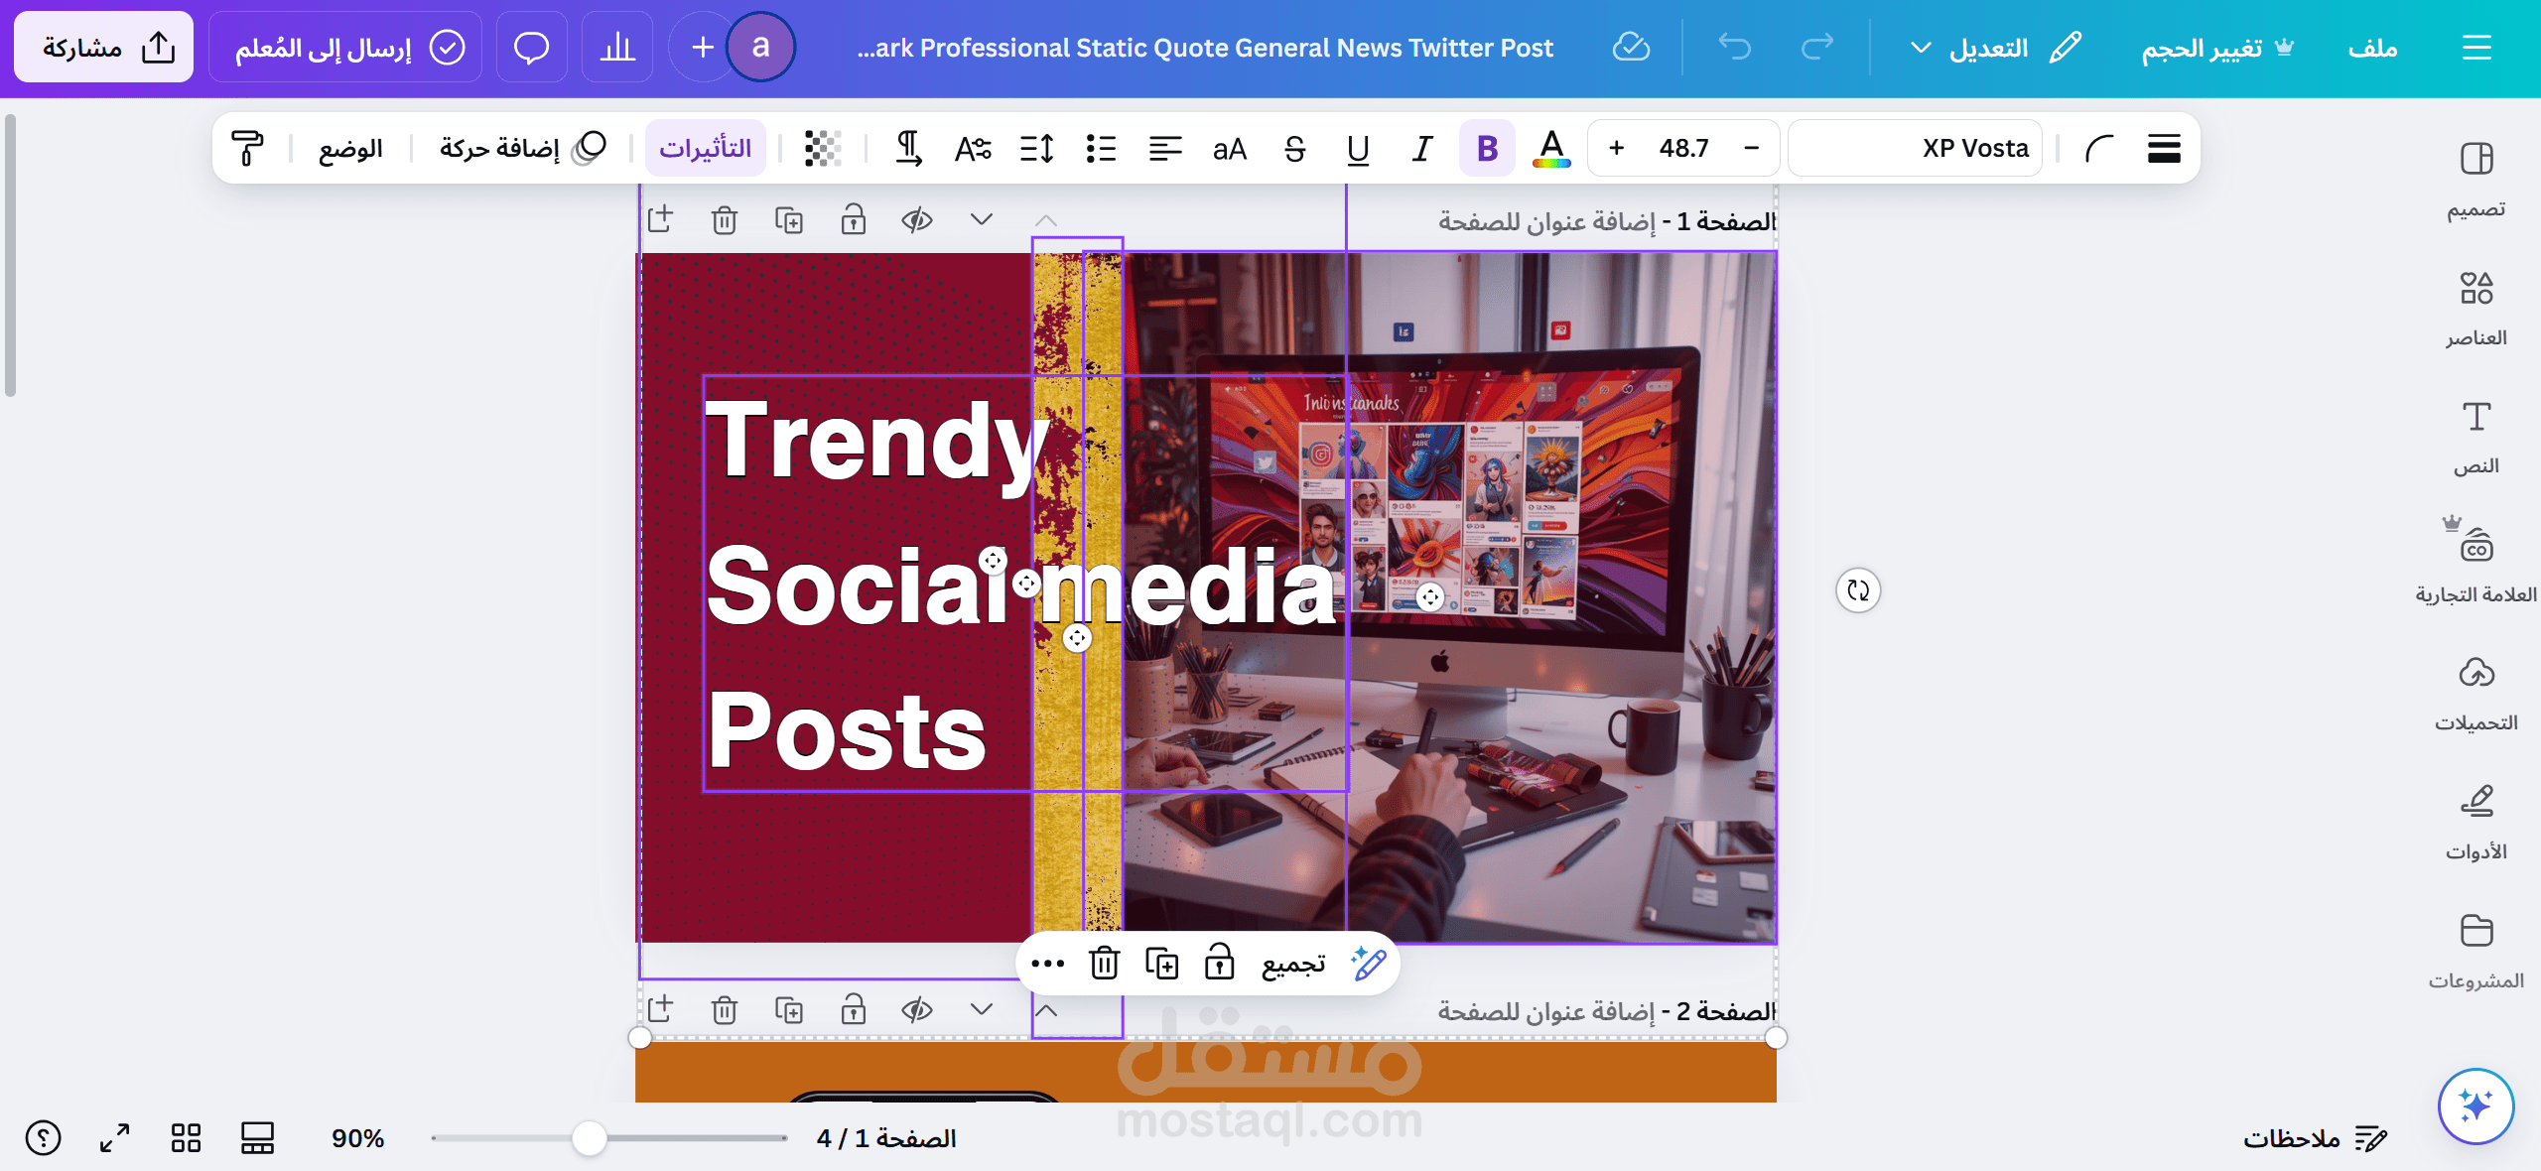Screen dimensions: 2541x1171
Task: Open التأثيرات effects button
Action: click(706, 148)
